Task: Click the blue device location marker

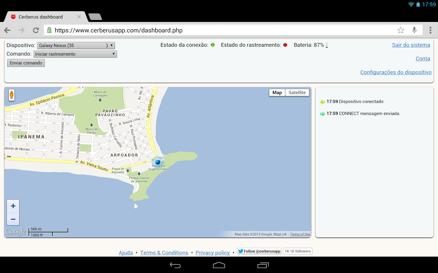Action: [158, 162]
